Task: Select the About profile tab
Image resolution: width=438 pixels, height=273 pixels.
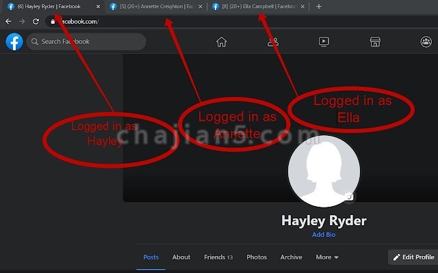Action: coord(181,257)
